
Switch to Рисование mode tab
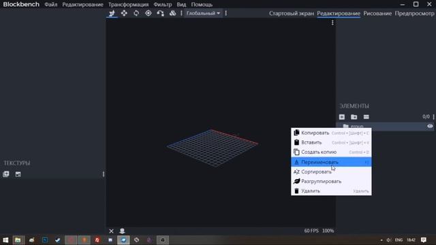point(377,14)
